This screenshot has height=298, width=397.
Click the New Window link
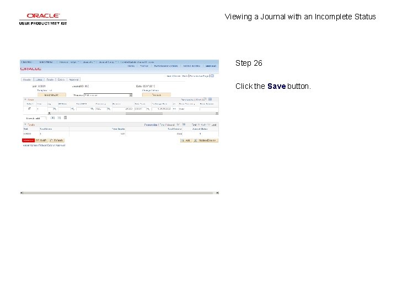click(174, 76)
